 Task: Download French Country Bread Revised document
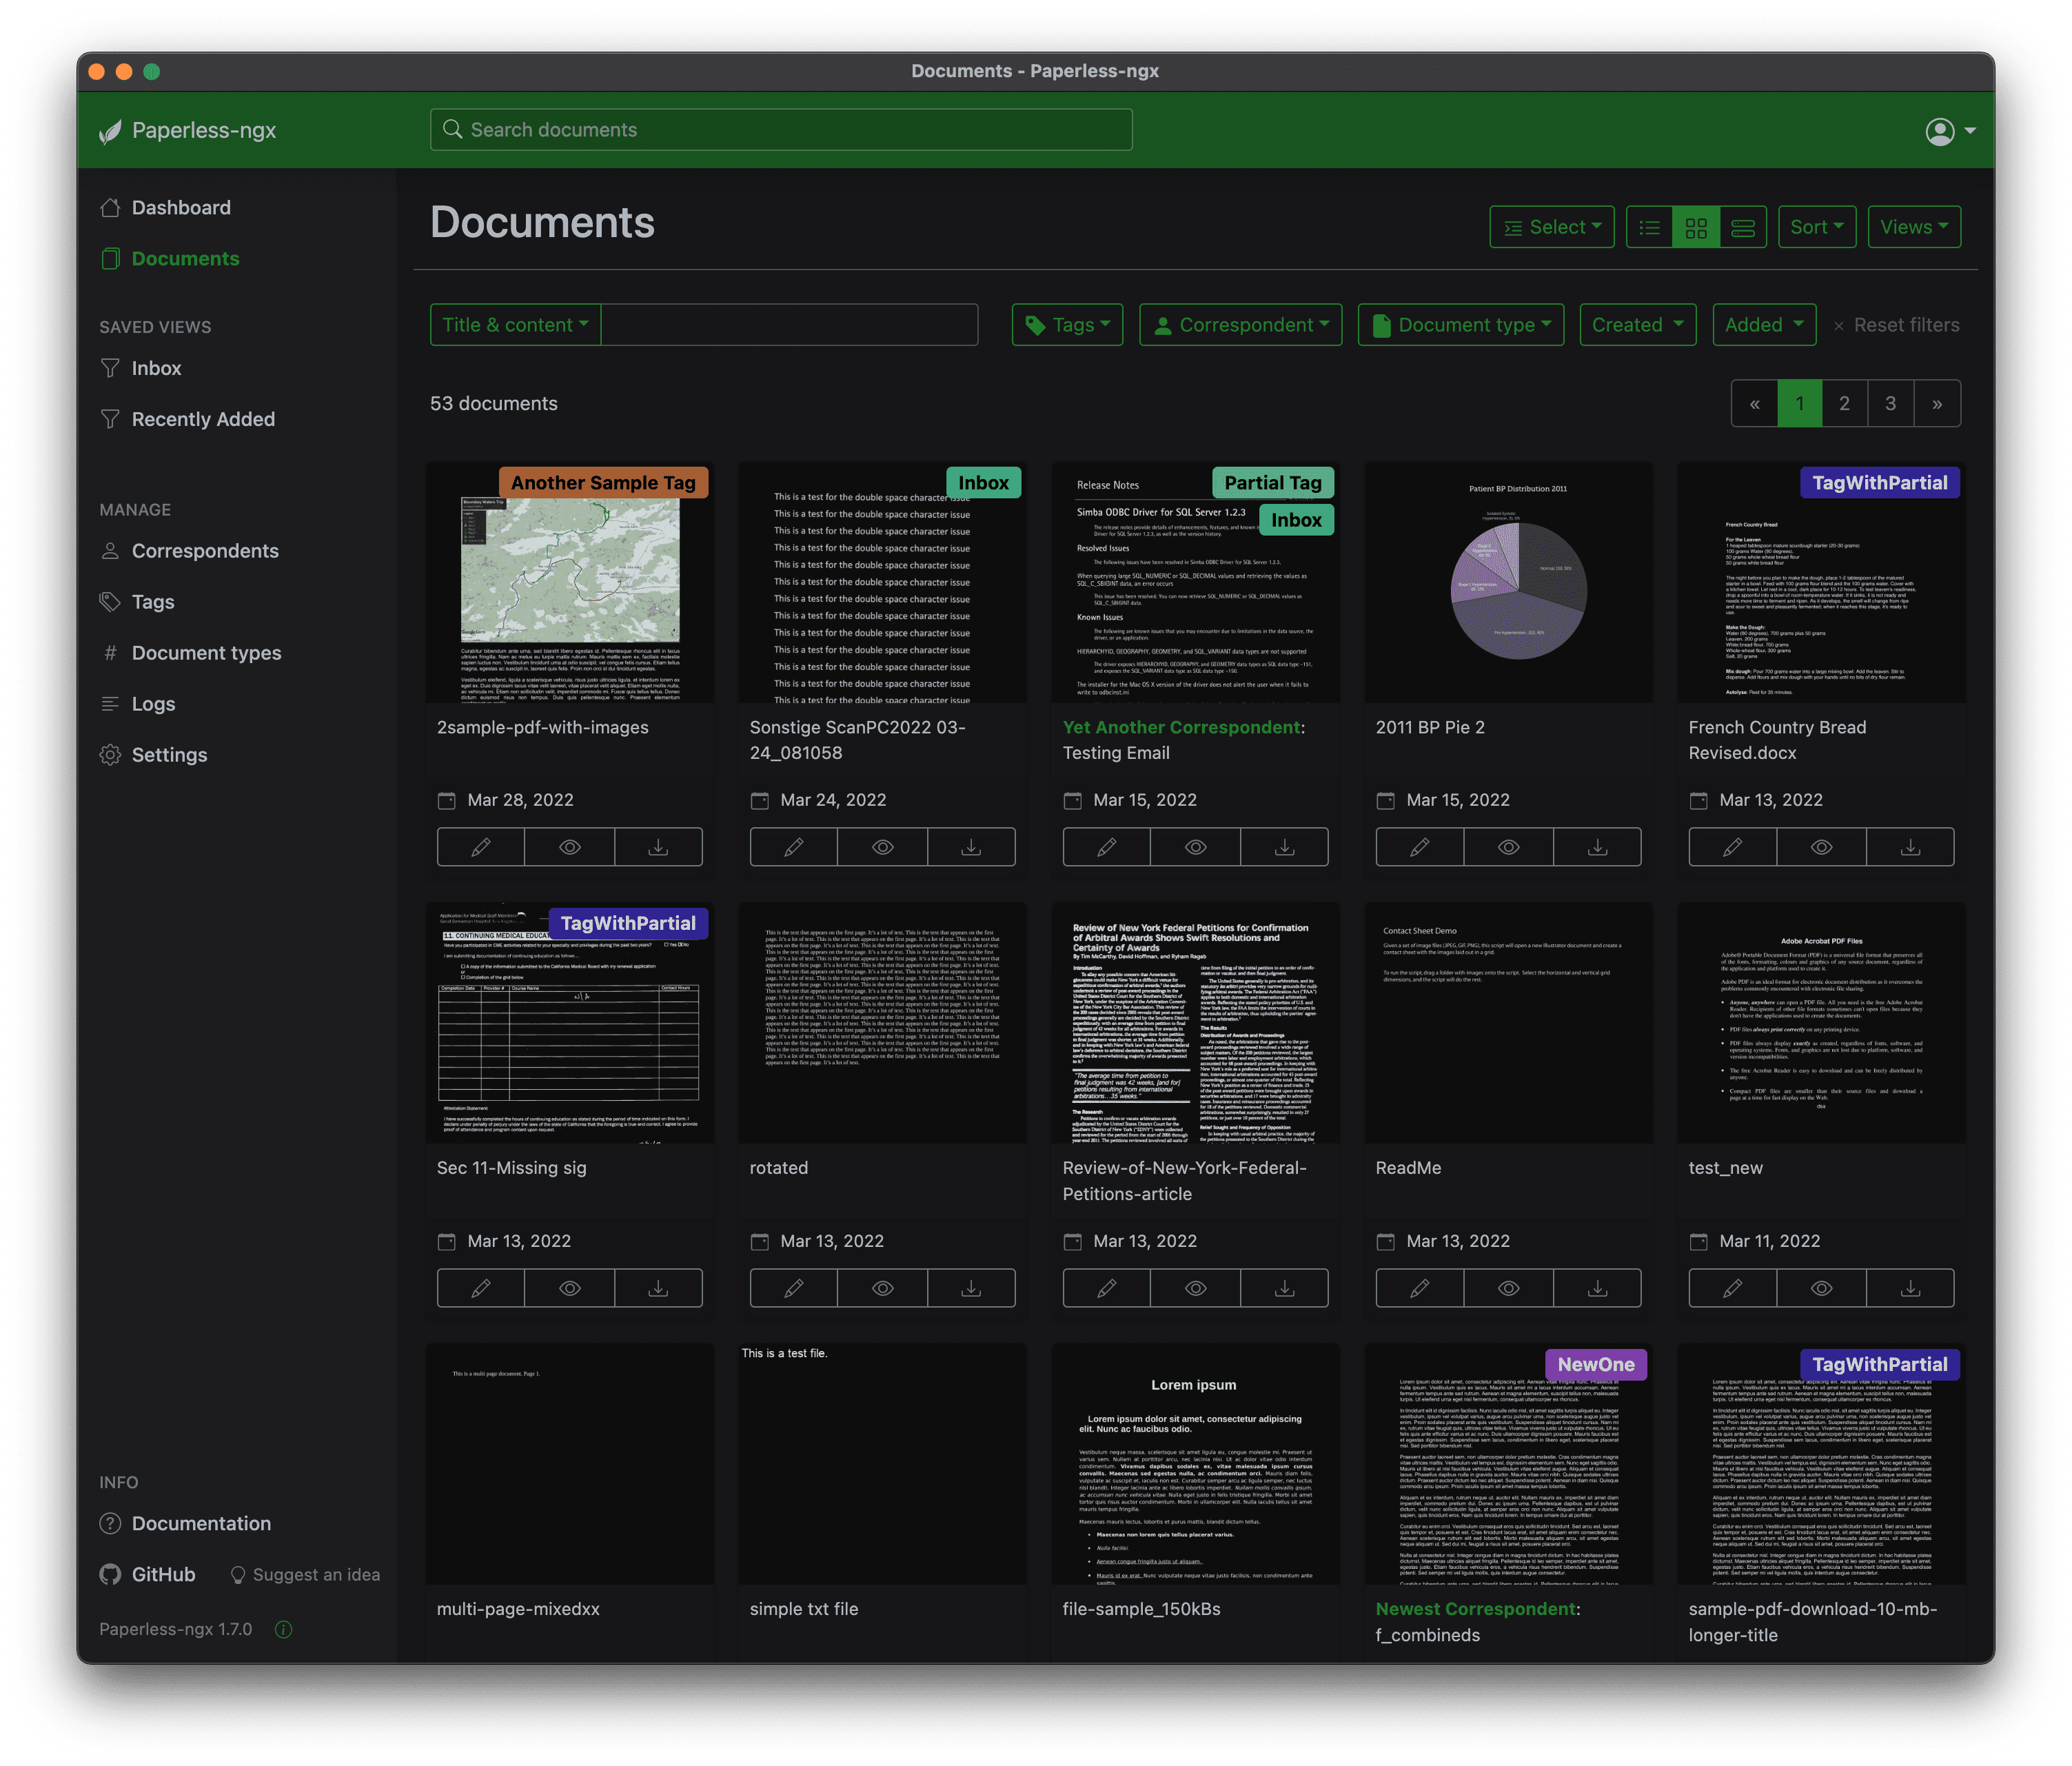click(x=1910, y=847)
